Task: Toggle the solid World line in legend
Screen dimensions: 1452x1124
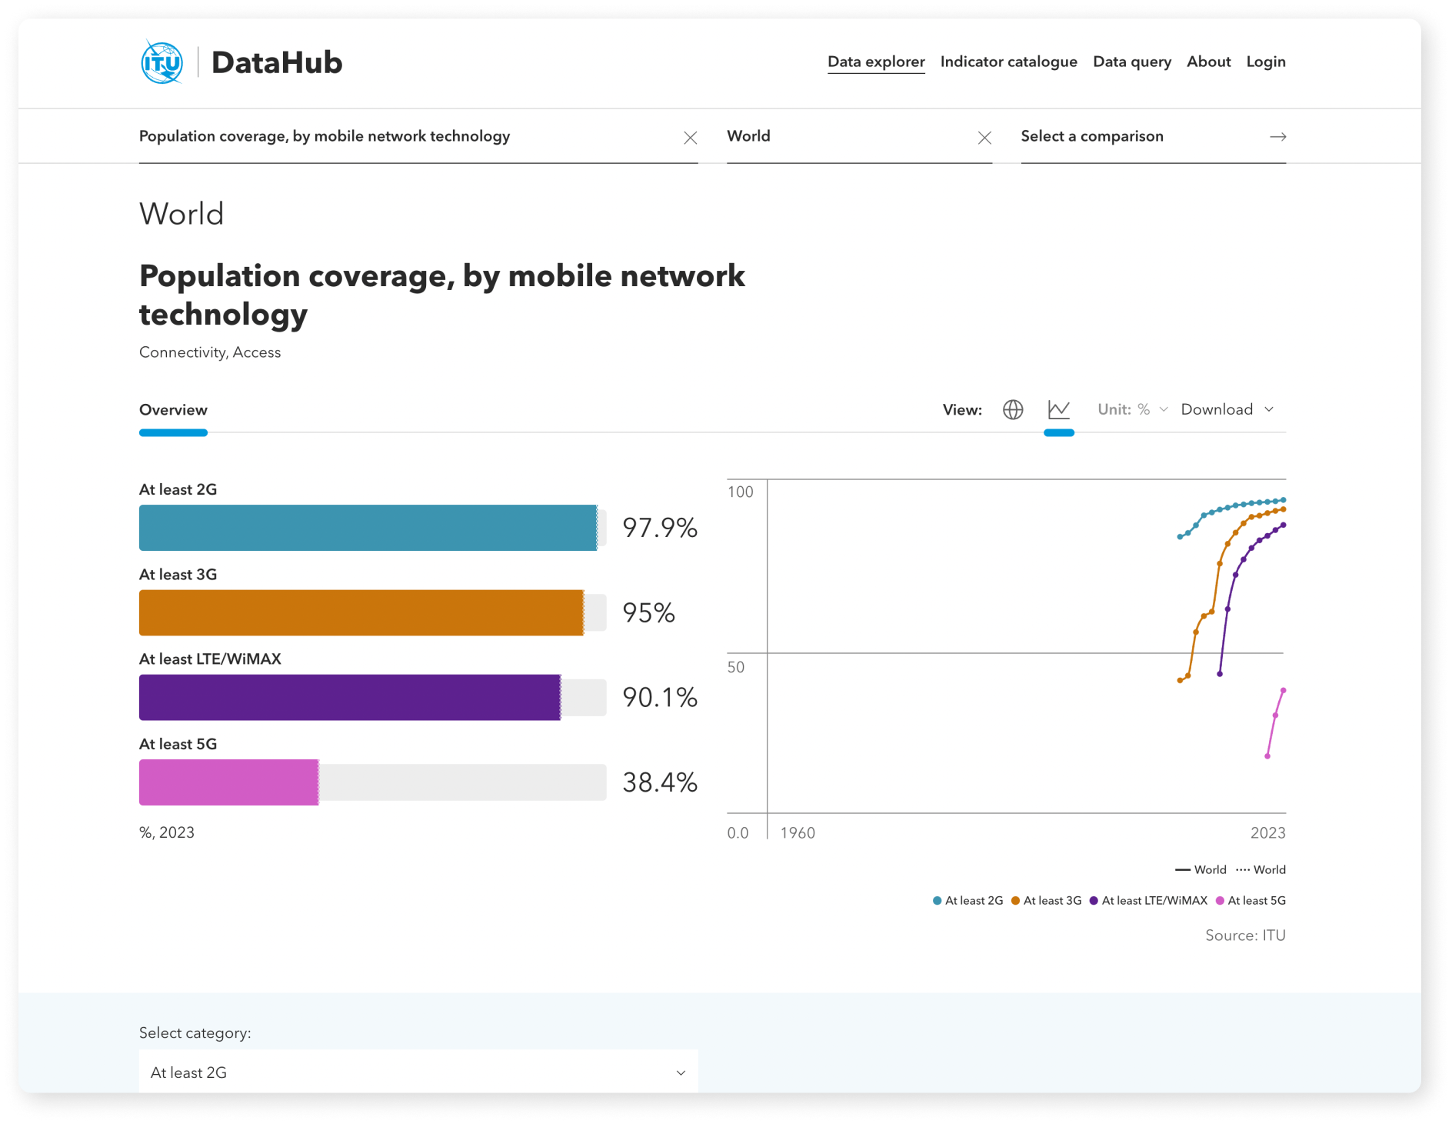Action: point(1183,869)
